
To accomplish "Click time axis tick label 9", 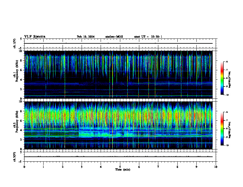I will (196, 167).
